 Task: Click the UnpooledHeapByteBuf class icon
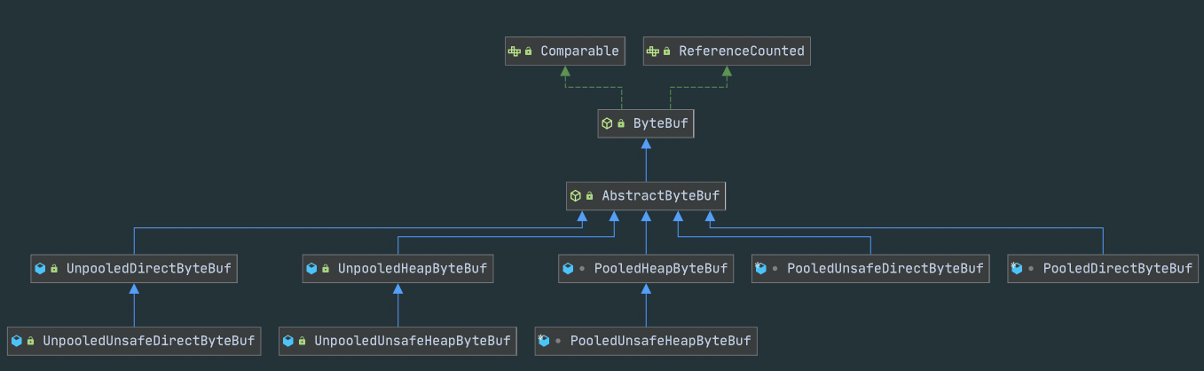point(311,268)
